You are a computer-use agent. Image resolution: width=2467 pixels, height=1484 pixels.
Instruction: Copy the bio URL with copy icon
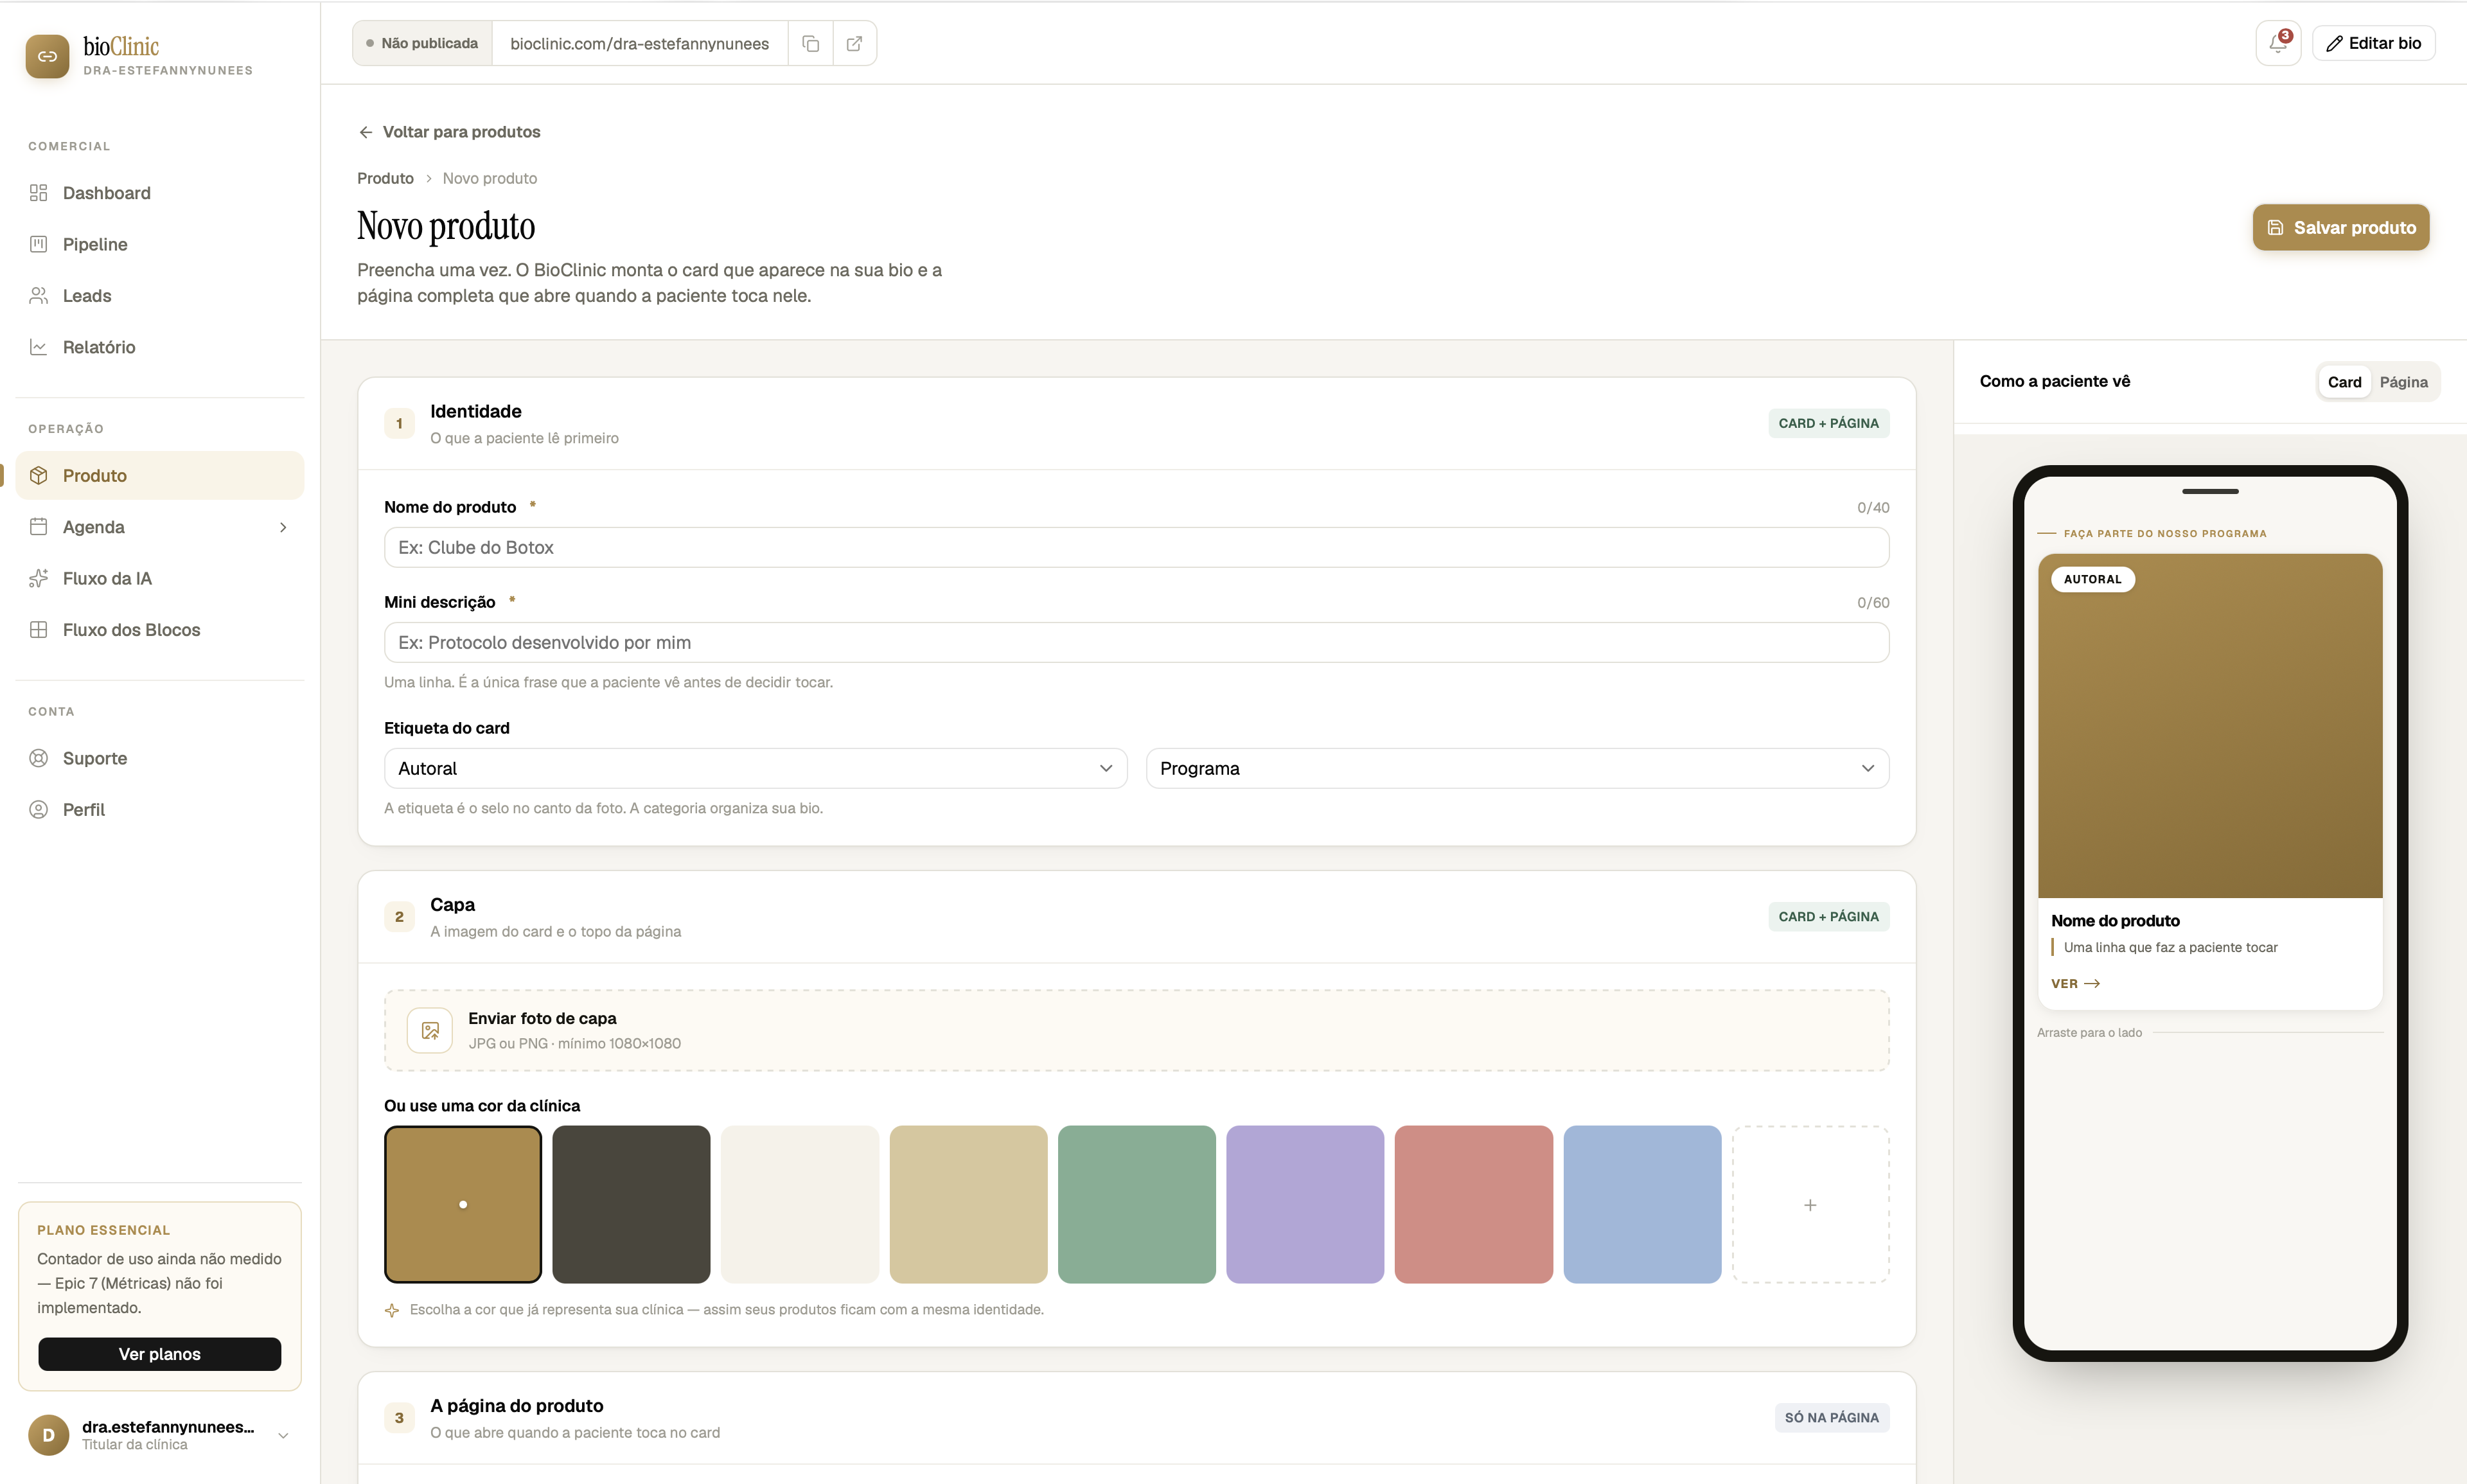point(810,43)
